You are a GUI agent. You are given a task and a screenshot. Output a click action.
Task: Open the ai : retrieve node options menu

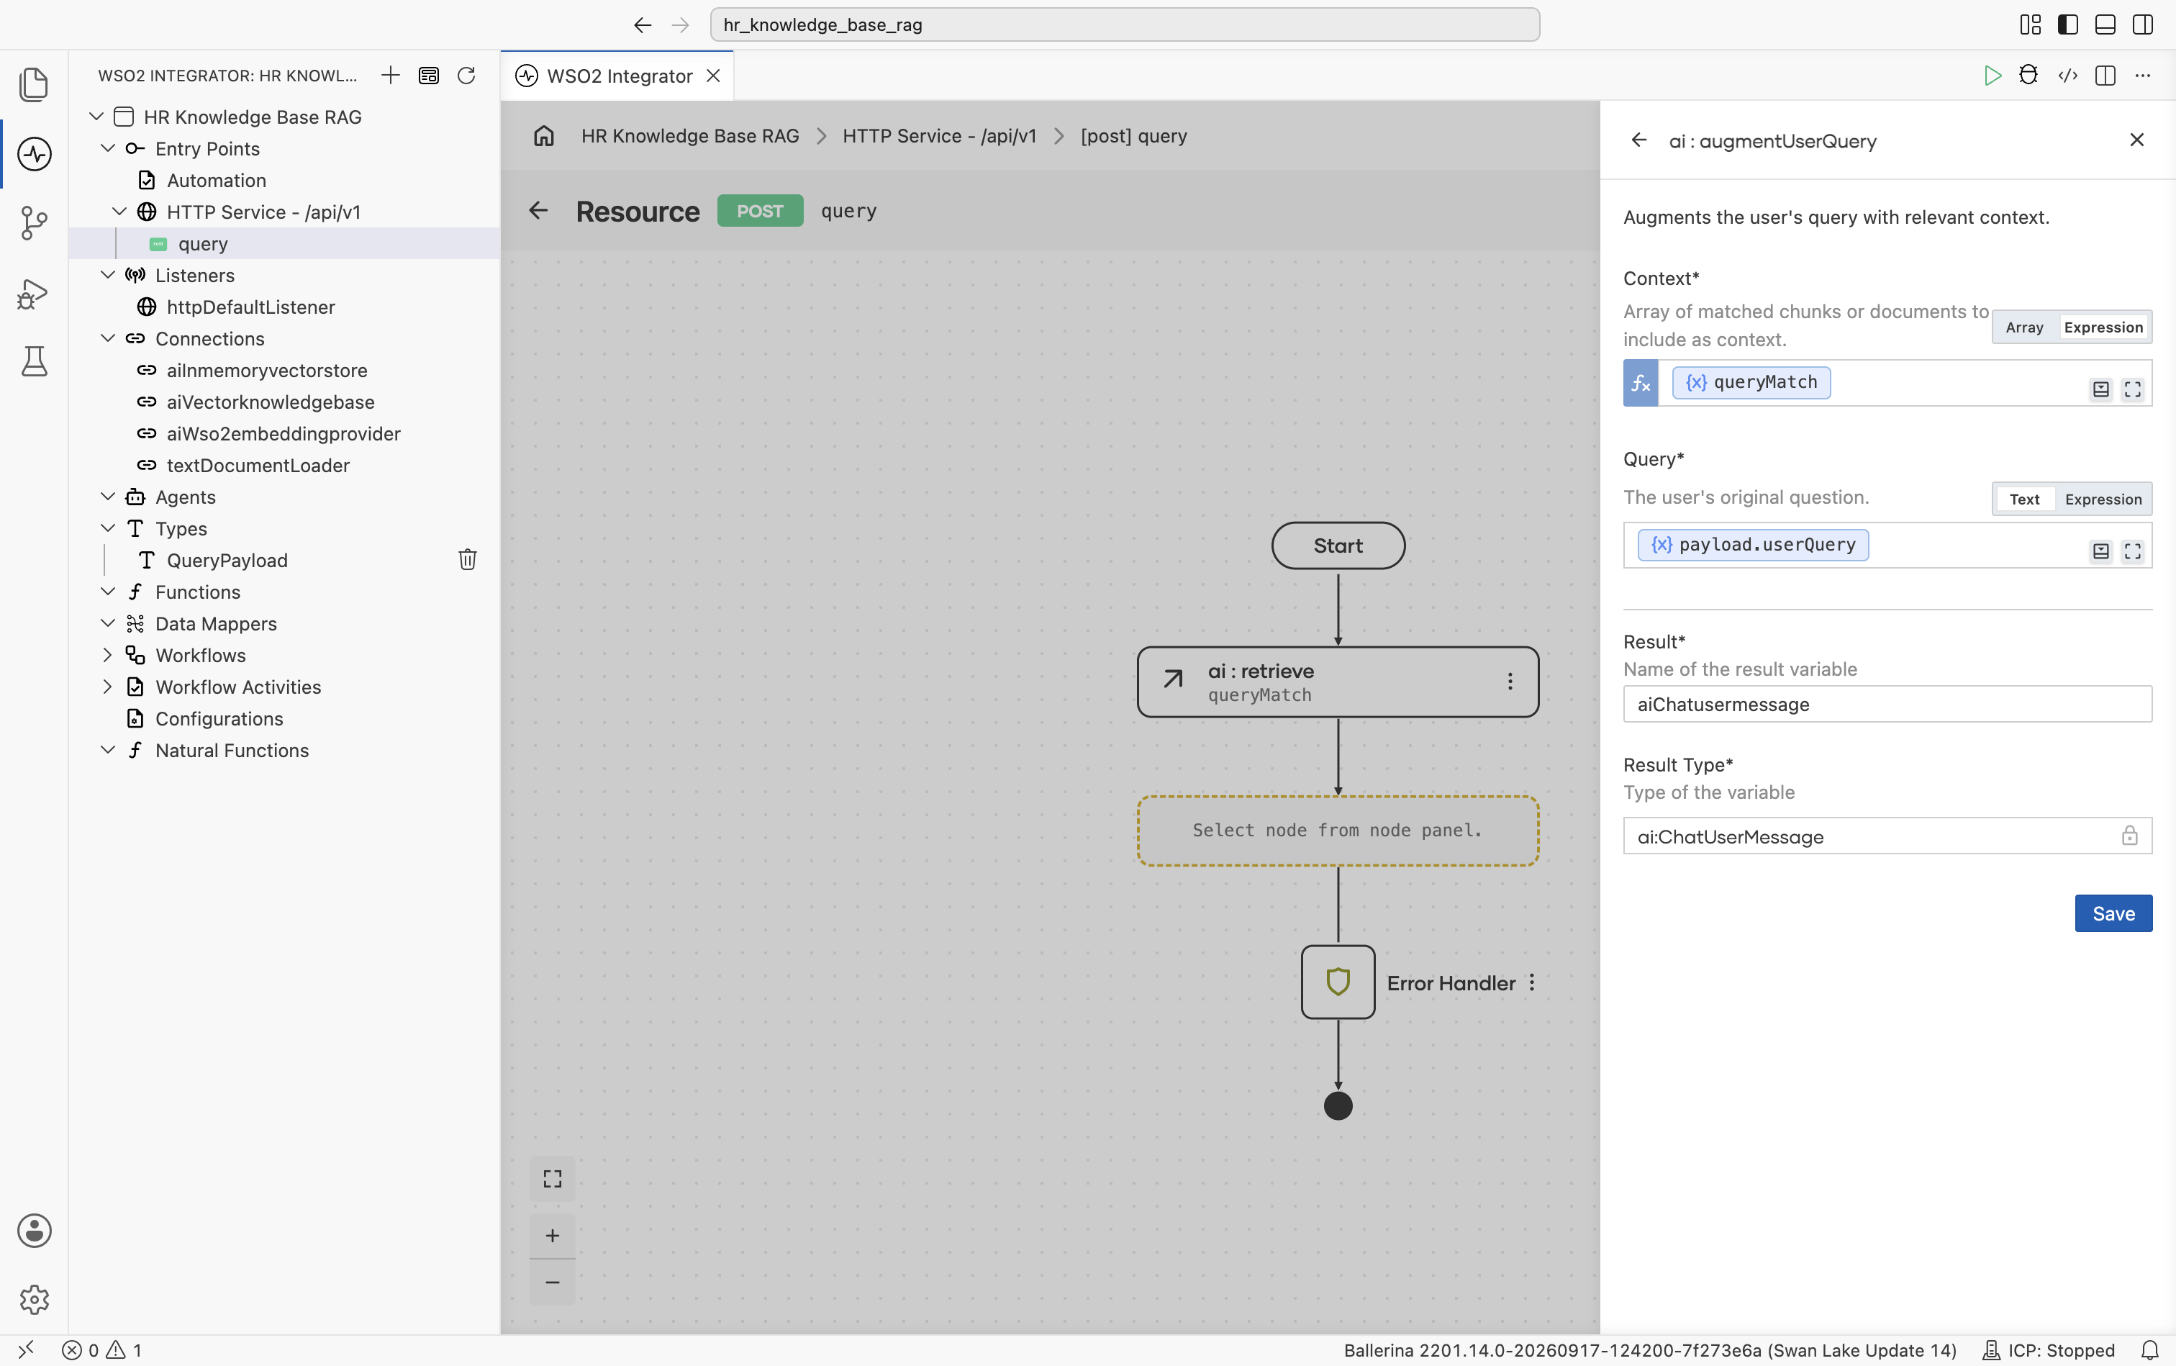click(x=1510, y=681)
